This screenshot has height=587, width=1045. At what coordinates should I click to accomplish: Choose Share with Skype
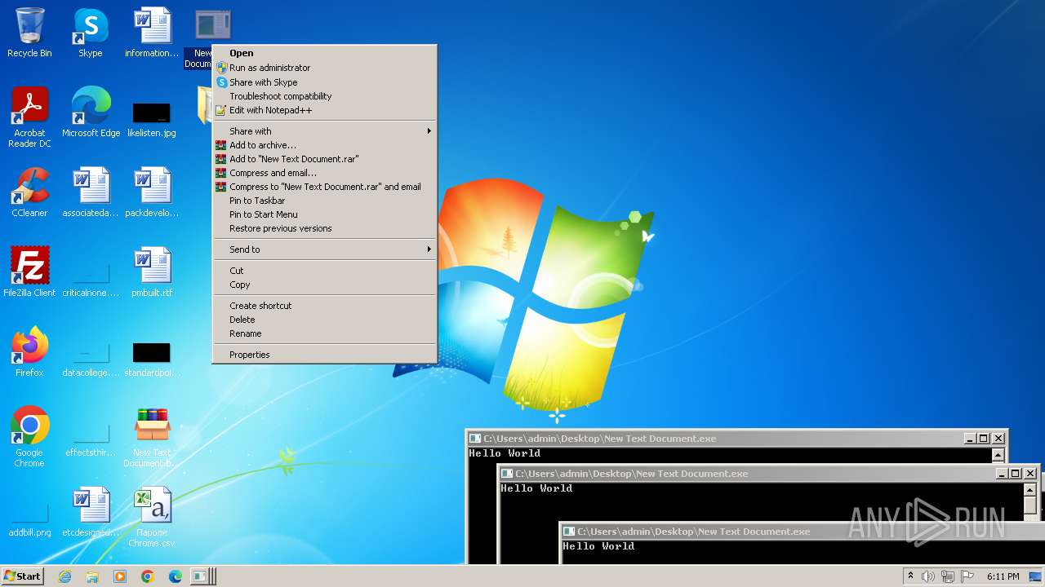click(x=325, y=82)
